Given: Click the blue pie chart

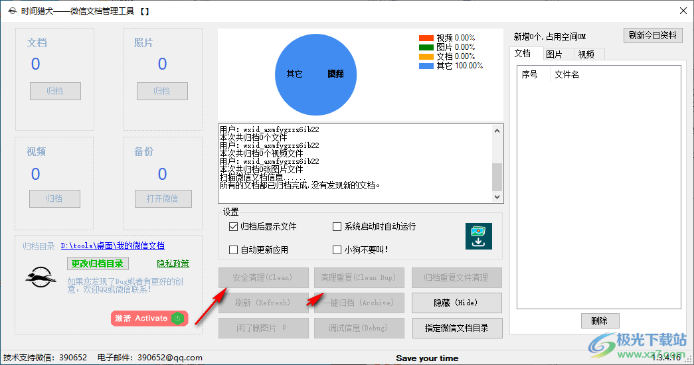Looking at the screenshot, I should [315, 75].
